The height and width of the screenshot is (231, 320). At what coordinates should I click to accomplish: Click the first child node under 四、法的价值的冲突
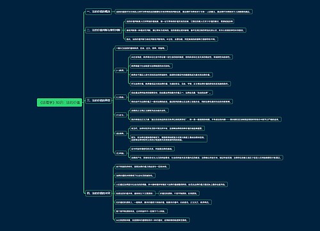tap(142, 166)
